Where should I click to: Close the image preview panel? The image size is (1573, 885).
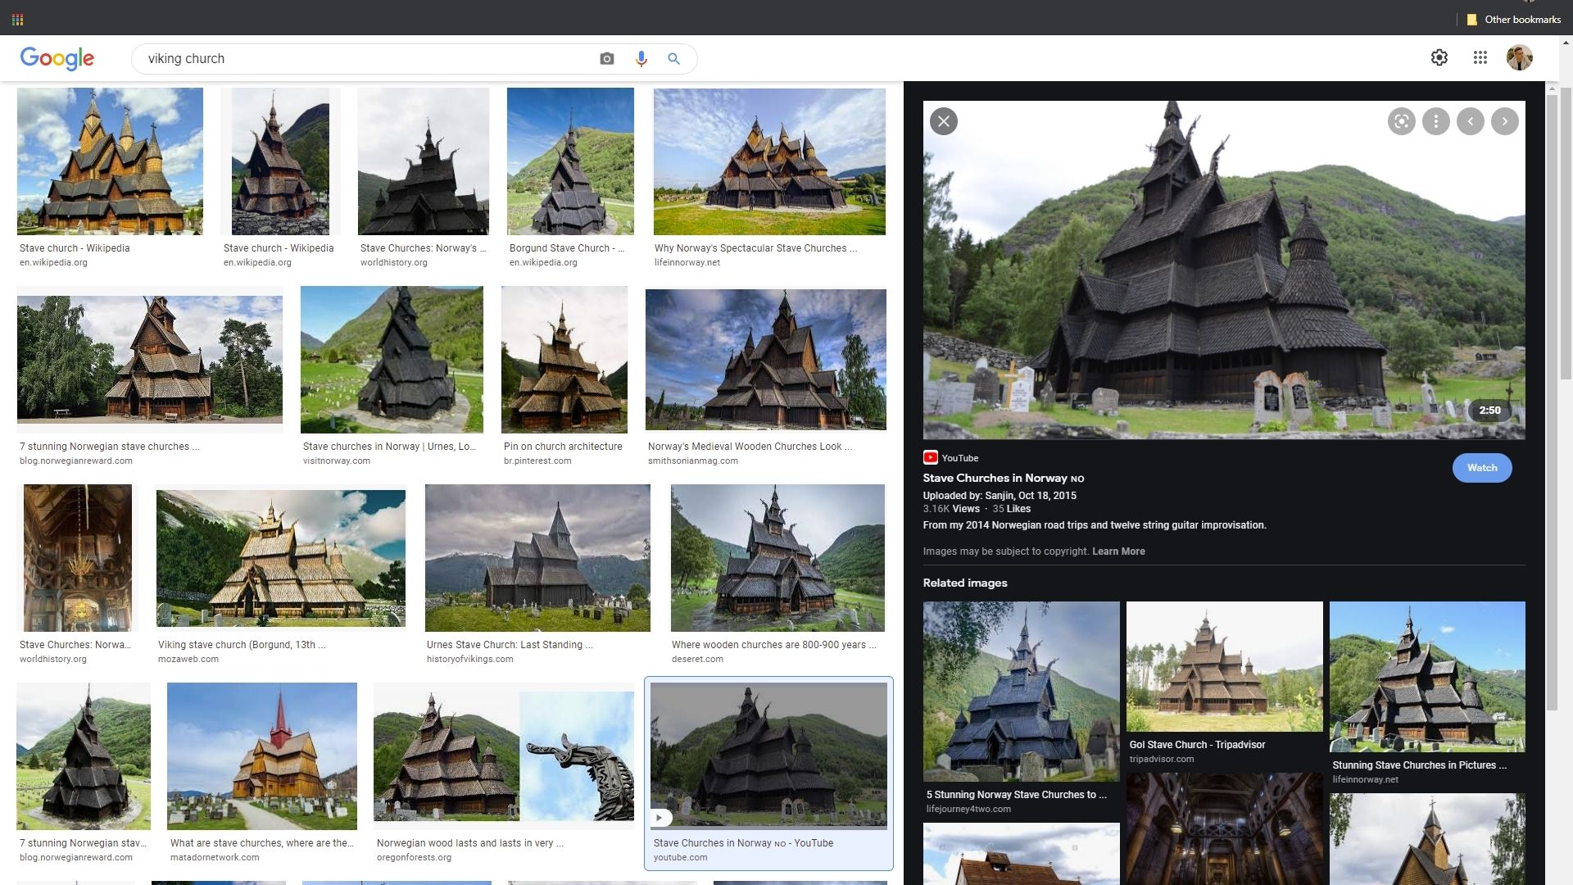click(944, 121)
